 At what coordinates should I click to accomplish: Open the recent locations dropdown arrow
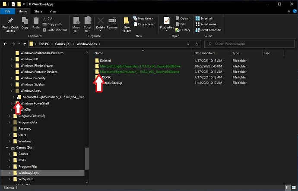[19, 44]
